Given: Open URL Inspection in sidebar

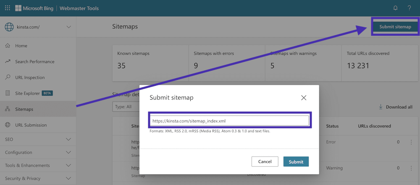Looking at the screenshot, I should point(29,77).
